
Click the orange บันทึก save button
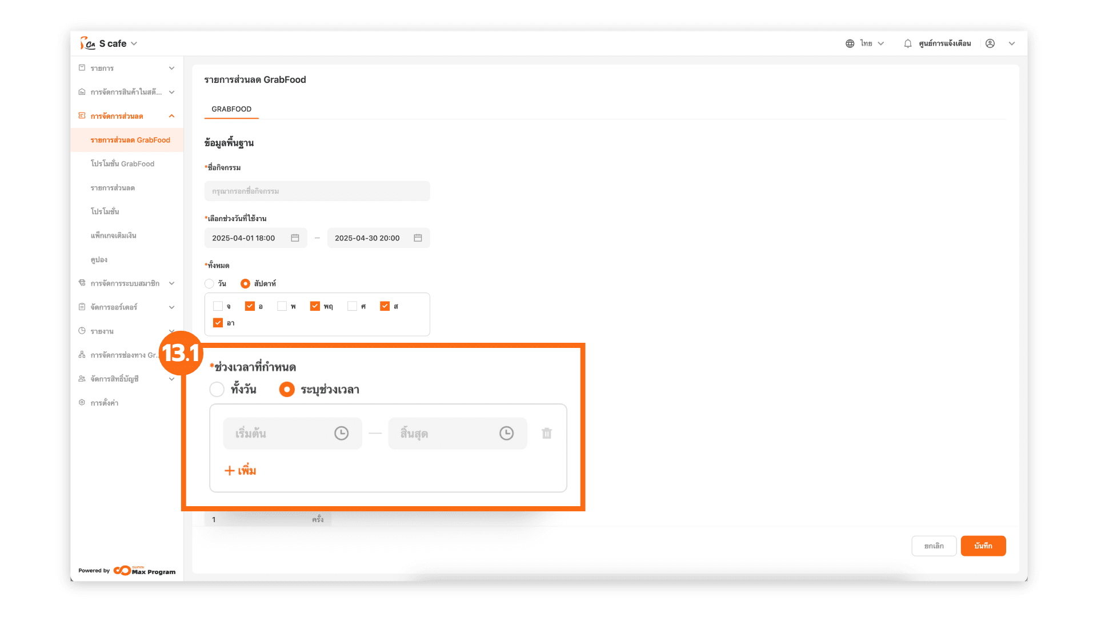click(983, 546)
